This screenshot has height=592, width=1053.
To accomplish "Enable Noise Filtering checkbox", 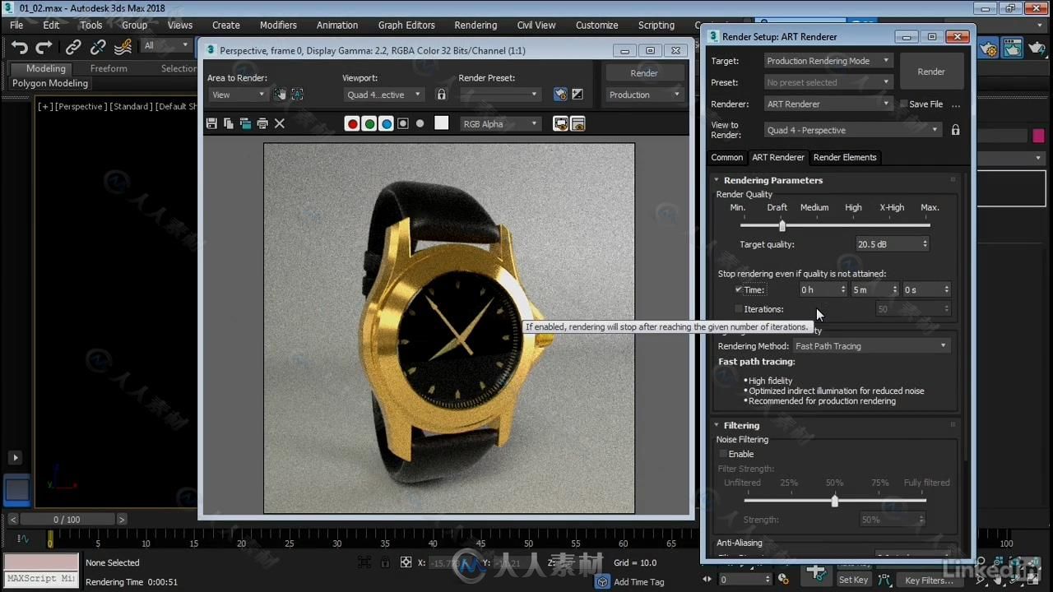I will (724, 454).
